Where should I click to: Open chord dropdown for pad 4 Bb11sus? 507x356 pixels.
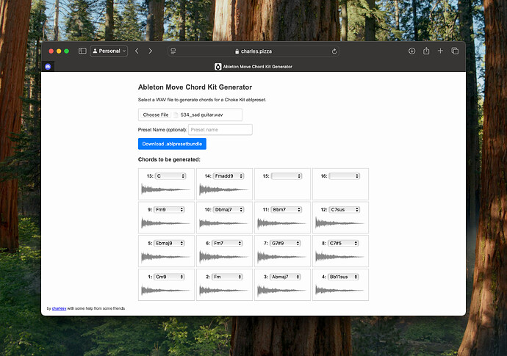[x=343, y=277]
